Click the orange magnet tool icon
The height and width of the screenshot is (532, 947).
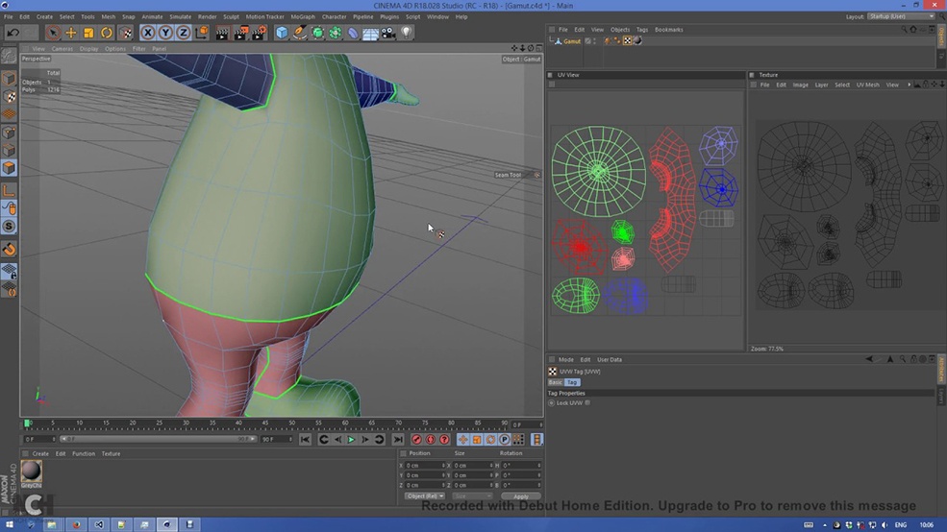point(9,249)
